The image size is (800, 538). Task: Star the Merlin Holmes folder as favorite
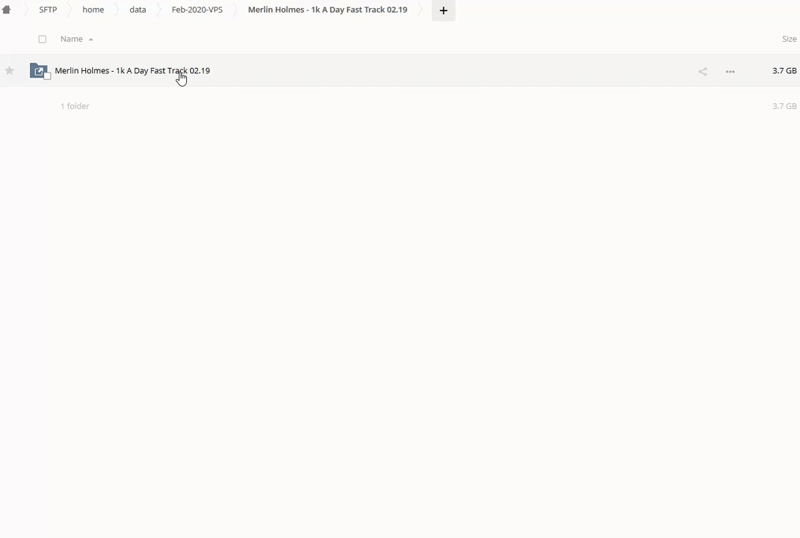pyautogui.click(x=10, y=71)
